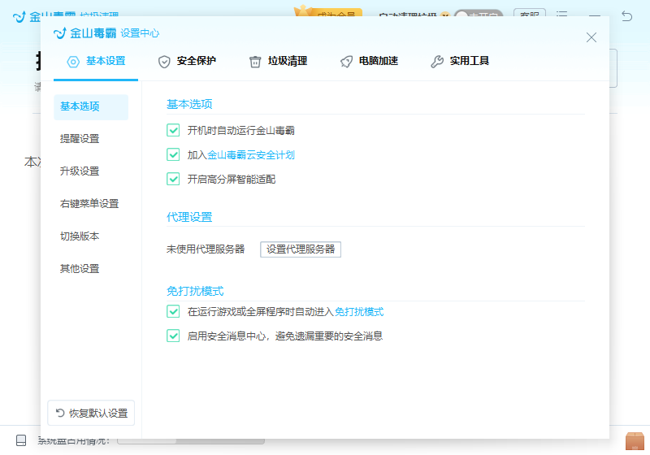Click the 设置中心 title text
The image size is (650, 455).
point(140,33)
